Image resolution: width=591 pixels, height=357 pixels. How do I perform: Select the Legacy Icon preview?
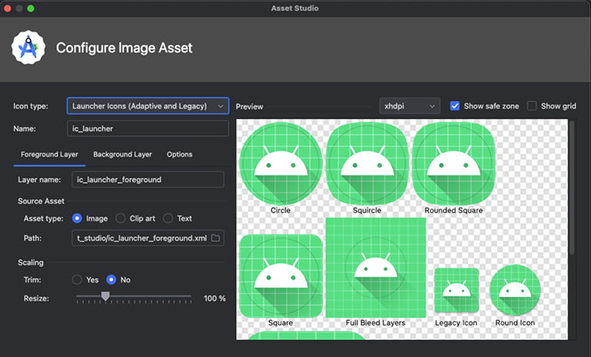pos(456,290)
